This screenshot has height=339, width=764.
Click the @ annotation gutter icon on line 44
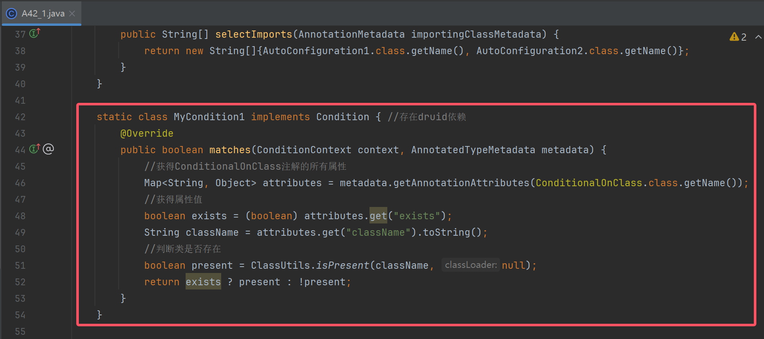48,149
